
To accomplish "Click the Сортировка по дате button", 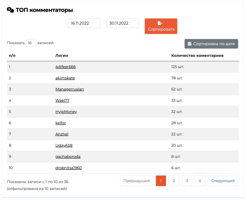I will [x=211, y=44].
